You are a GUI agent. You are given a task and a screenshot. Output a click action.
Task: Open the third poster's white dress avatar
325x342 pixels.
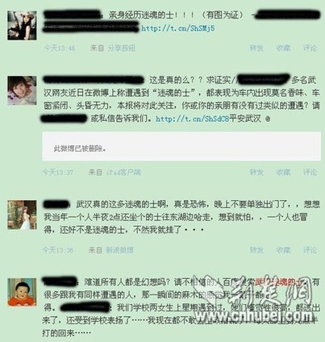(x=22, y=215)
